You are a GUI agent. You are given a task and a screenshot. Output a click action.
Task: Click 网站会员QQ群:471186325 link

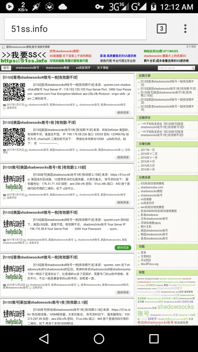coord(161,51)
